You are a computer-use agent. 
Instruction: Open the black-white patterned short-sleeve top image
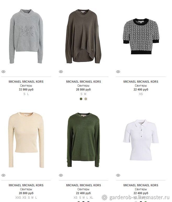(x=141, y=36)
